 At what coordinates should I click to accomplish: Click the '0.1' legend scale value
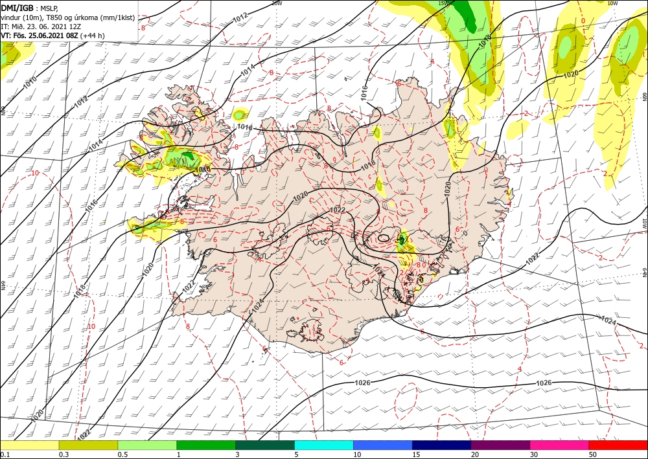(5, 454)
